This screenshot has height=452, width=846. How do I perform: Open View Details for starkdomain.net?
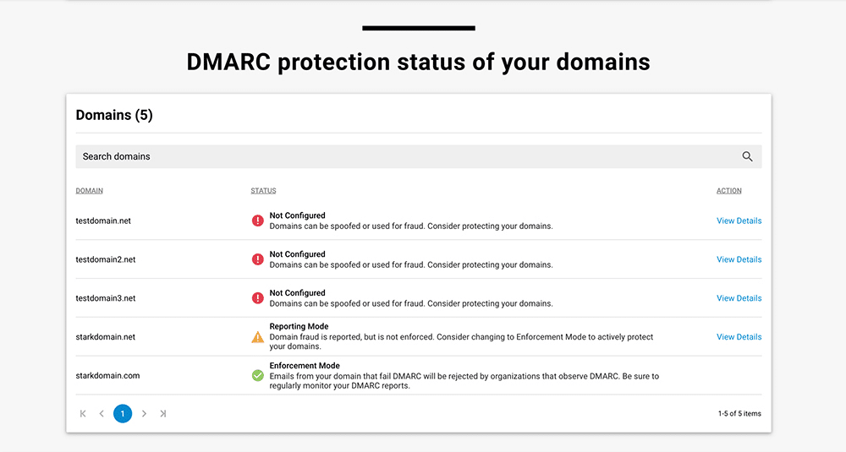739,337
